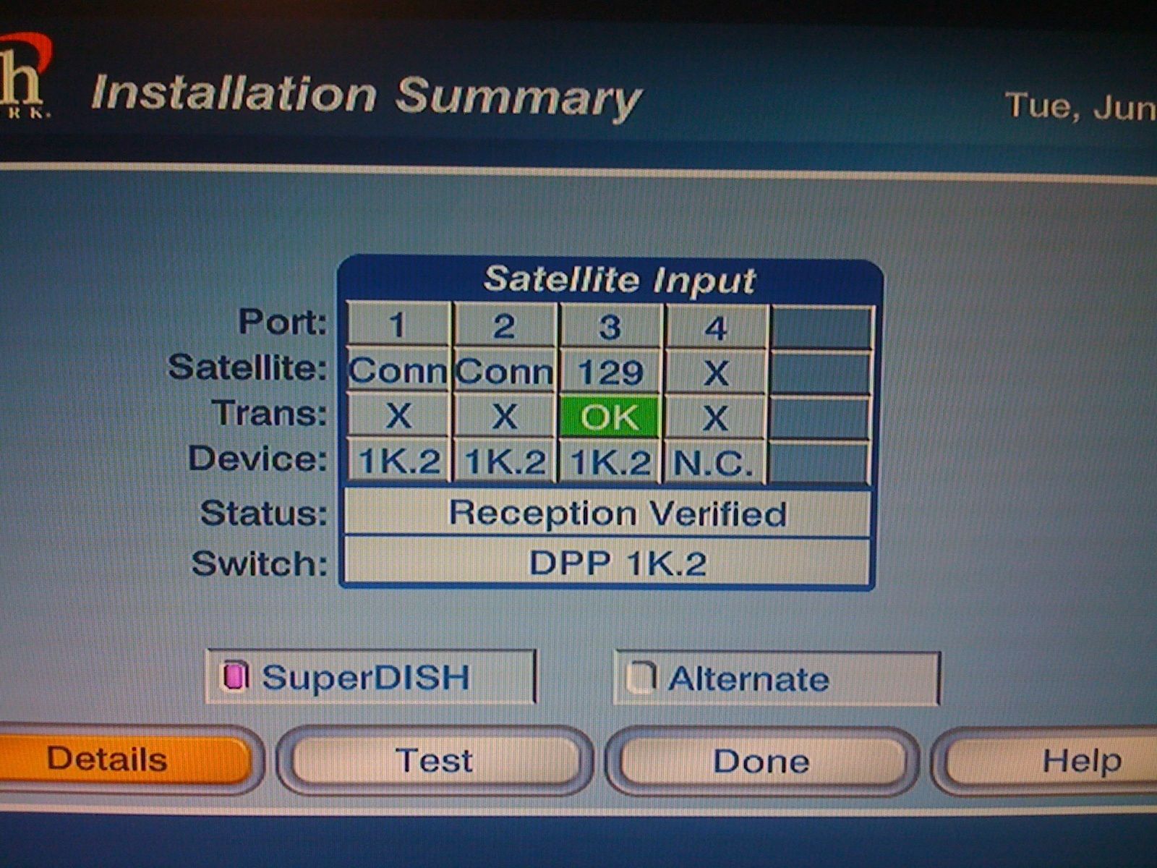Click the Installation Summary heading
The image size is (1157, 868).
point(366,95)
